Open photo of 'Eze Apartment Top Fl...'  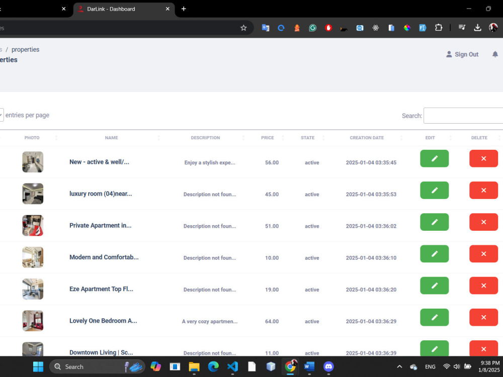coord(33,289)
